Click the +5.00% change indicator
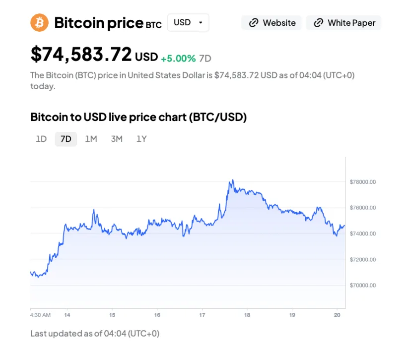The width and height of the screenshot is (406, 343). tap(178, 58)
